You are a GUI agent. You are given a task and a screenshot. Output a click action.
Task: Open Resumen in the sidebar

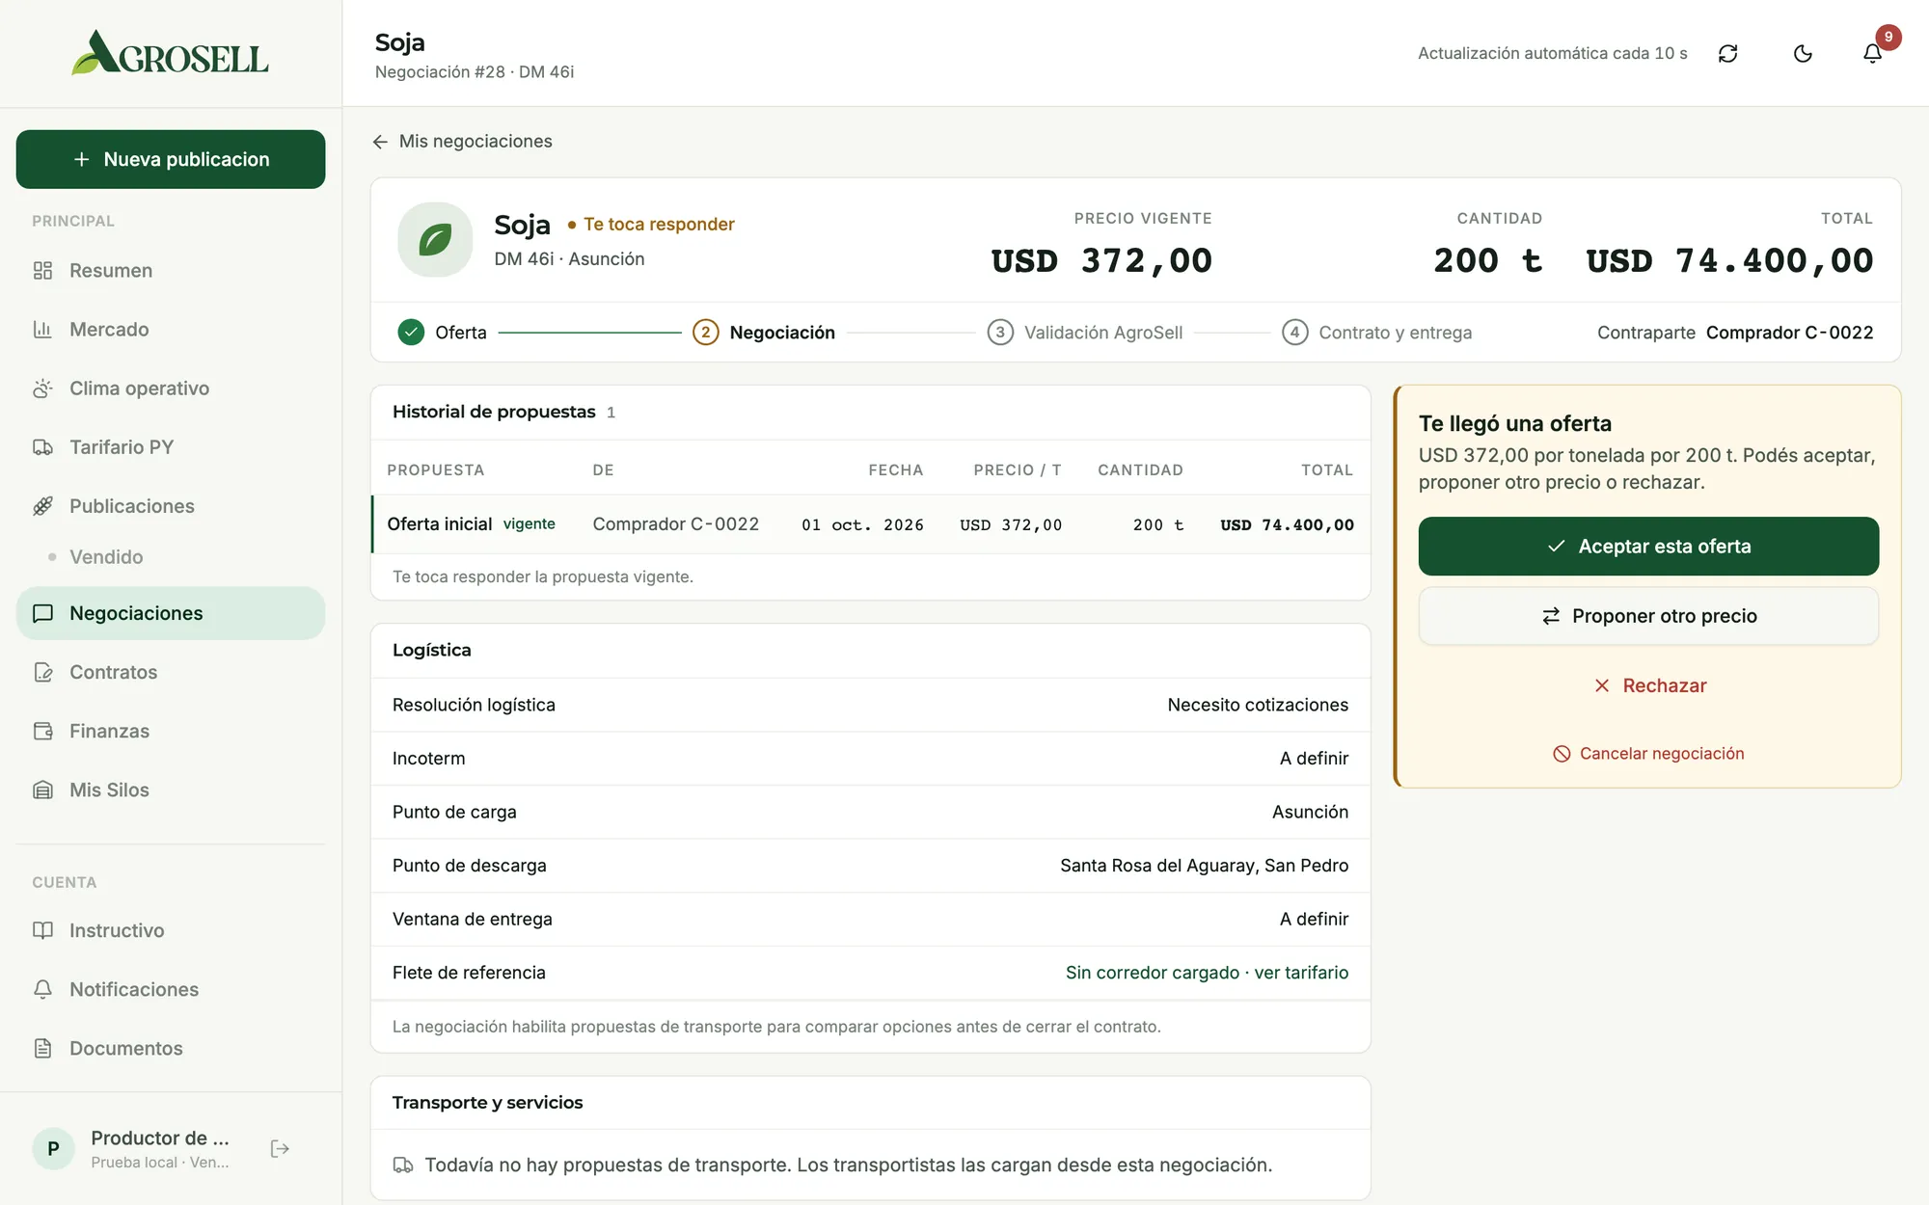point(170,271)
